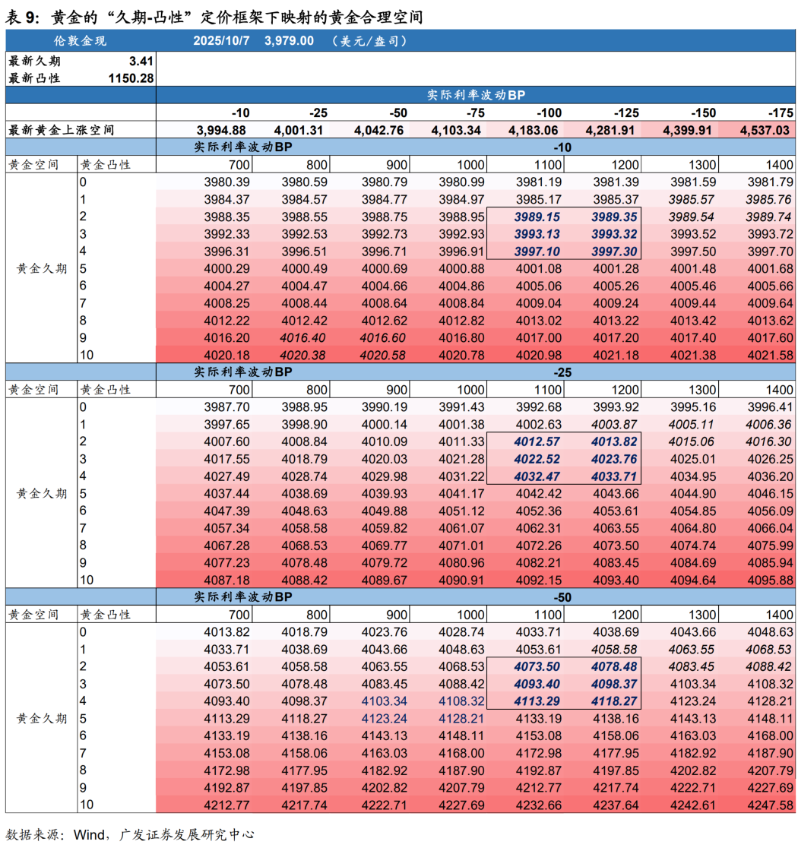Select the bold italic cell 3989.15
This screenshot has height=851, width=798.
pyautogui.click(x=538, y=217)
